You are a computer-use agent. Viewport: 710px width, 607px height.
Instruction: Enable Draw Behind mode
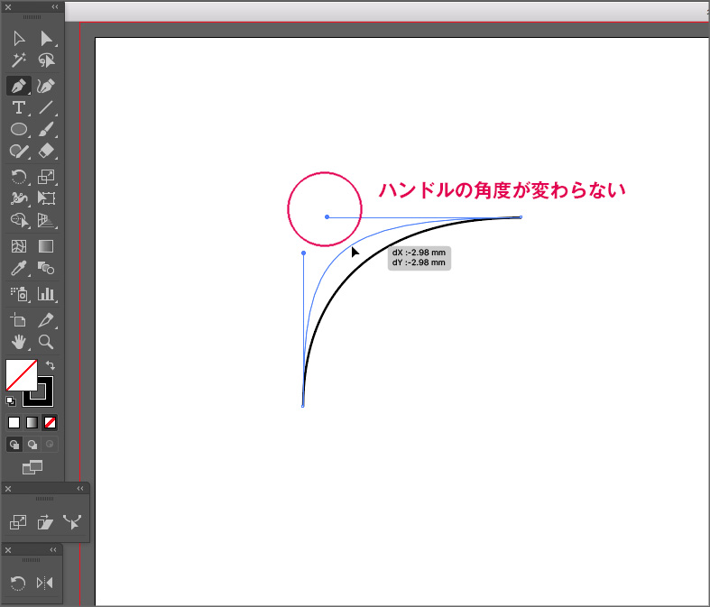click(32, 445)
